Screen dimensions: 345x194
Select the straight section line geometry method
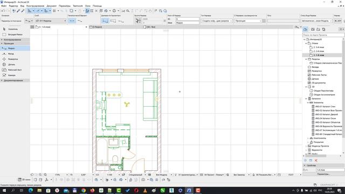(72, 20)
